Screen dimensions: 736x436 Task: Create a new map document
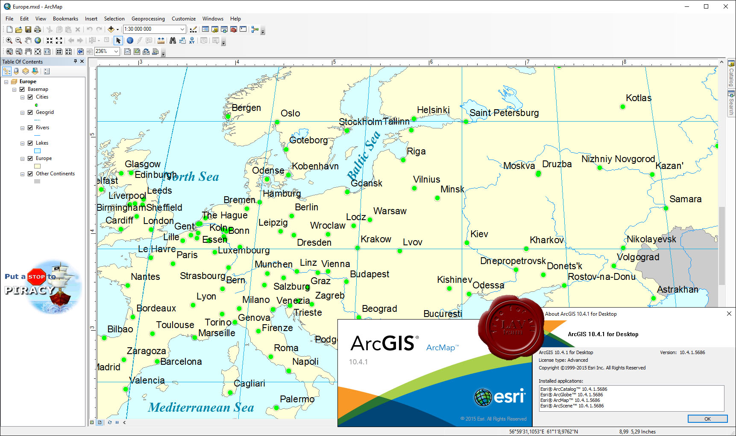pos(9,29)
